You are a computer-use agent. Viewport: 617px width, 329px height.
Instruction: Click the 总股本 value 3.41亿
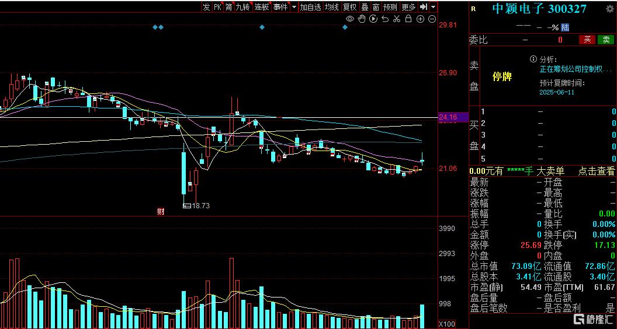coord(529,276)
